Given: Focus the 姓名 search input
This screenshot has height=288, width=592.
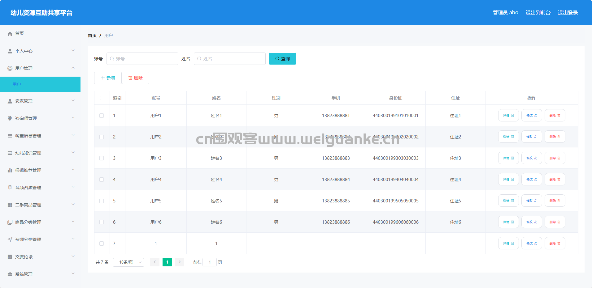Looking at the screenshot, I should point(230,59).
